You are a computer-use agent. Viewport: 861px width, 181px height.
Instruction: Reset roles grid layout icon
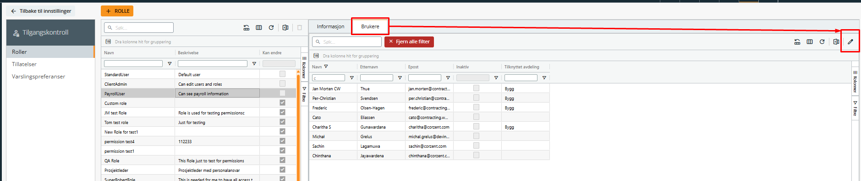tap(247, 27)
